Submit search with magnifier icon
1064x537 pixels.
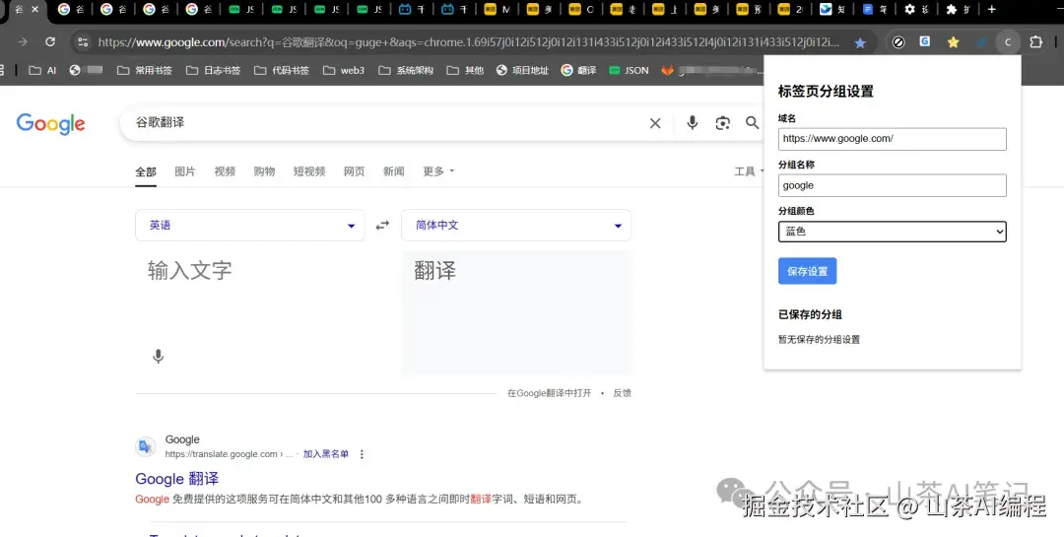pos(752,123)
